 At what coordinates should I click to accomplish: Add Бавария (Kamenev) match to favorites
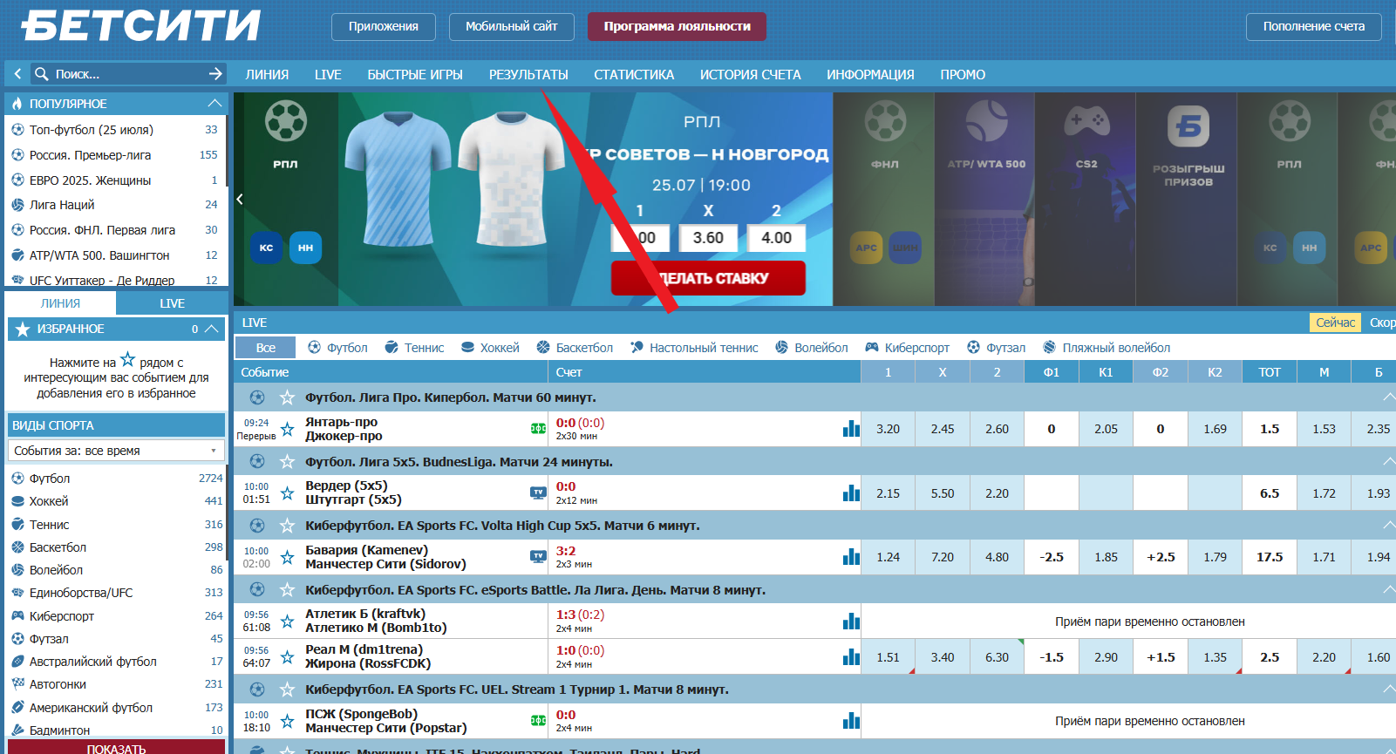[x=287, y=557]
